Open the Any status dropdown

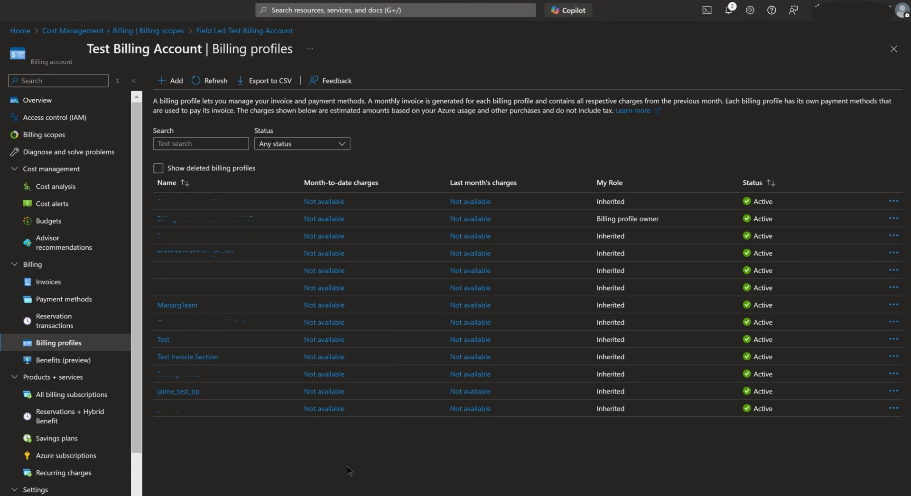(302, 144)
